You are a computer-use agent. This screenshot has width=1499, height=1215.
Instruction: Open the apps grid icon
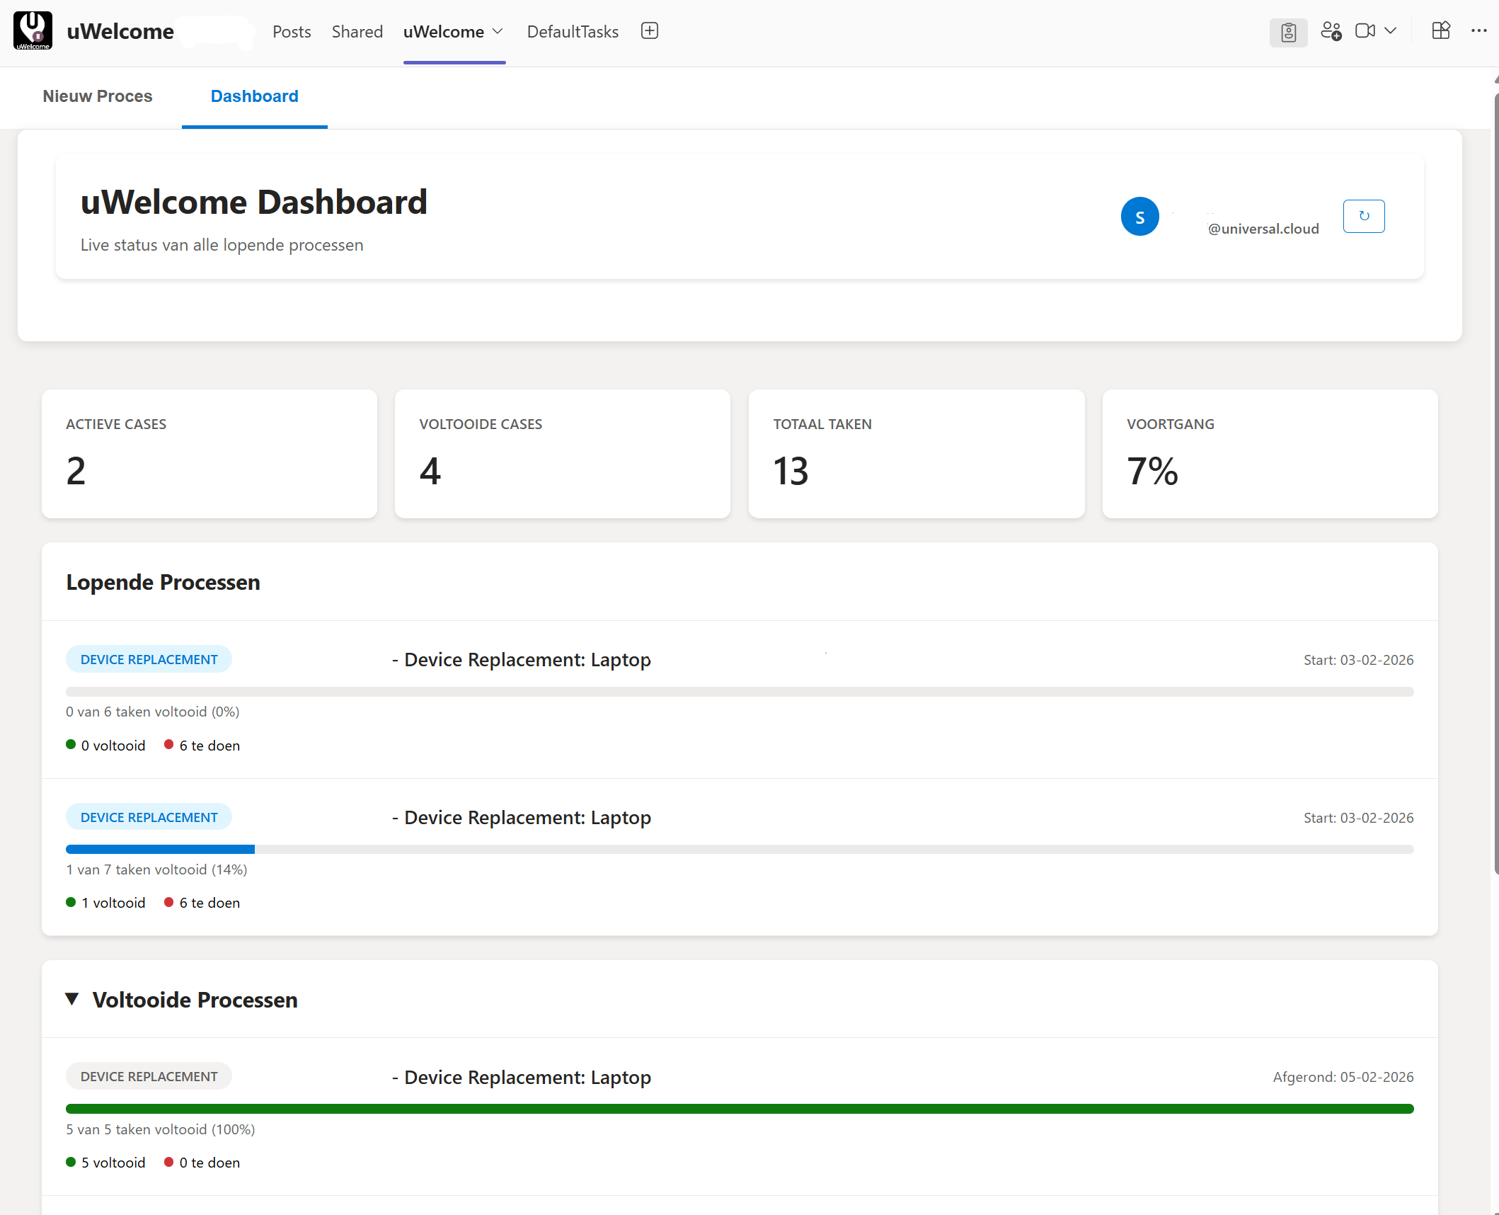1441,30
